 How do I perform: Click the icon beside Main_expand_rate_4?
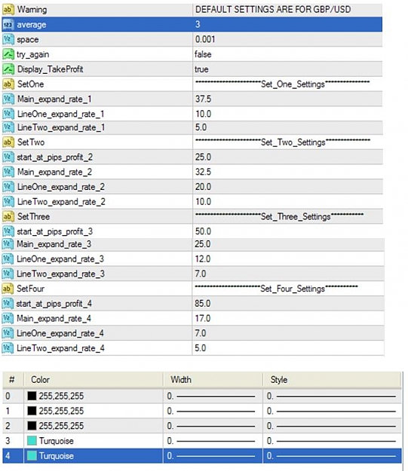click(8, 319)
